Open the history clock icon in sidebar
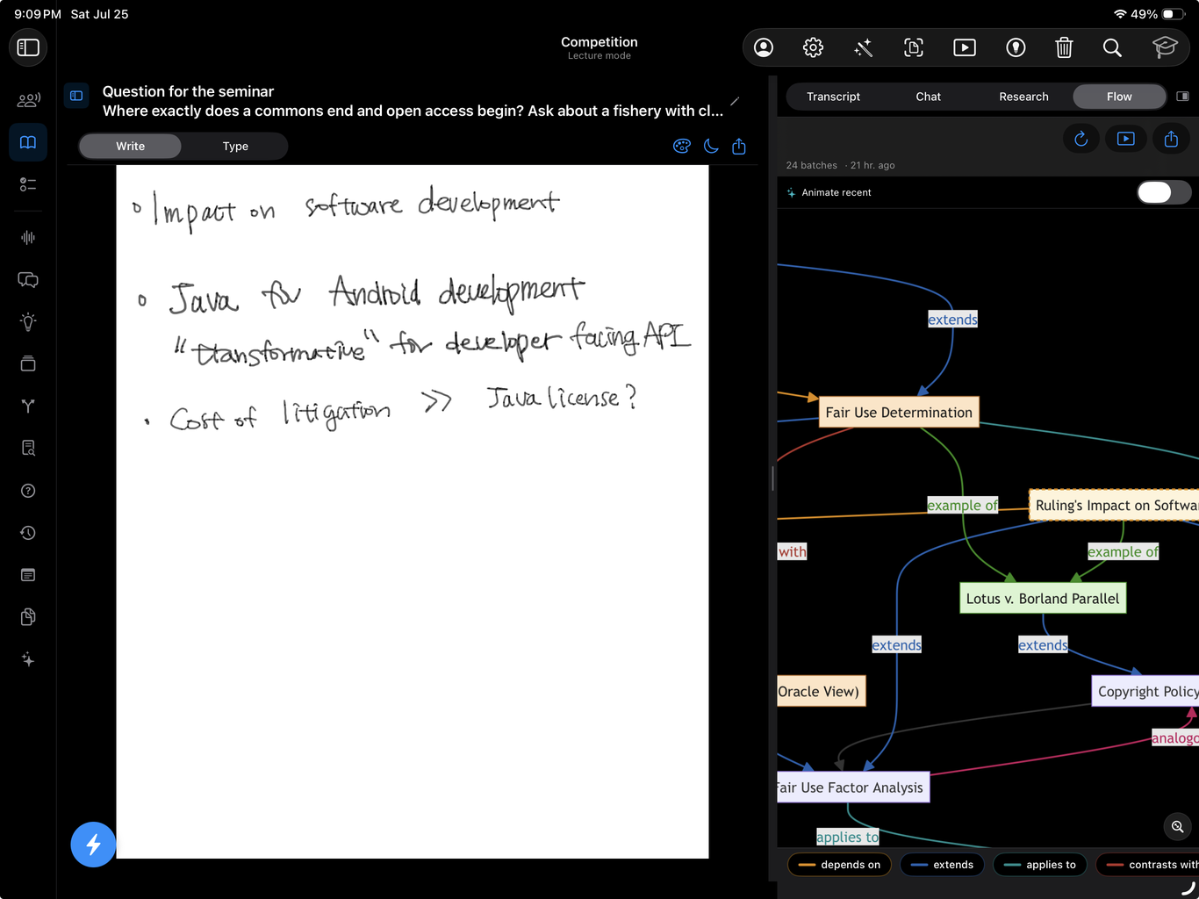This screenshot has width=1199, height=899. [28, 533]
